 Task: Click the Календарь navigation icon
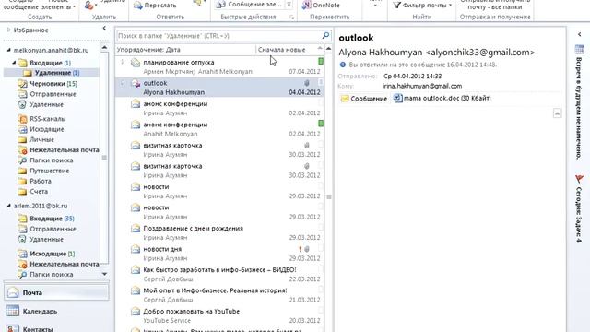[x=12, y=311]
